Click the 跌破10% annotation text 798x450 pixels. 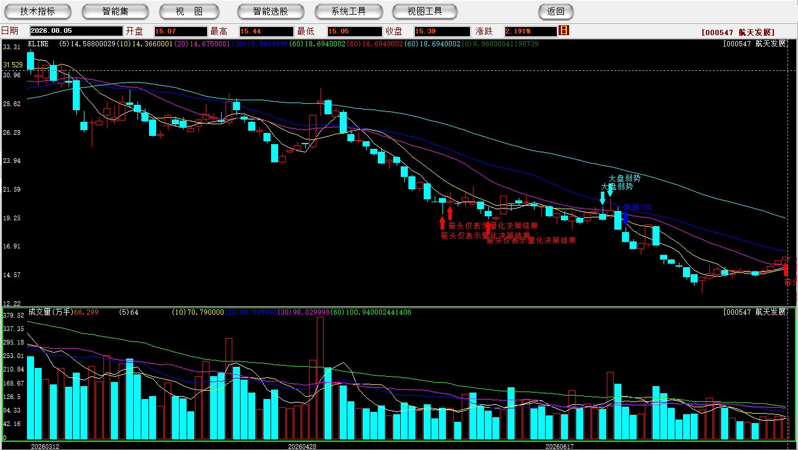638,207
